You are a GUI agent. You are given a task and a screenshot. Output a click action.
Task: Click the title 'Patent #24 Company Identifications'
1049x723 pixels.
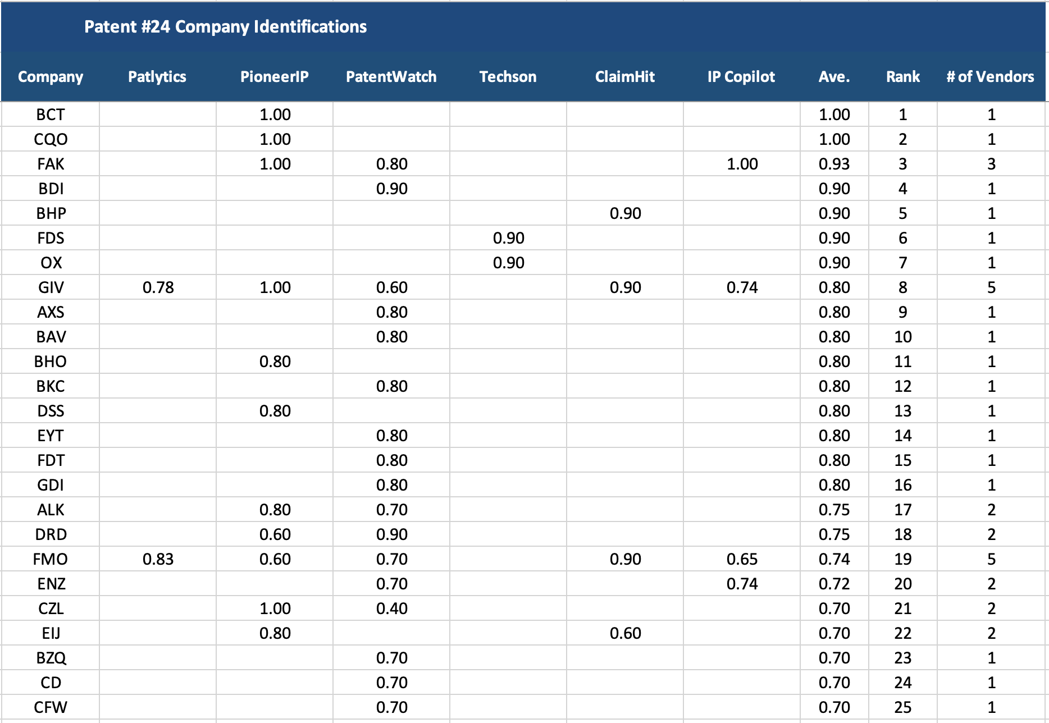pyautogui.click(x=225, y=26)
